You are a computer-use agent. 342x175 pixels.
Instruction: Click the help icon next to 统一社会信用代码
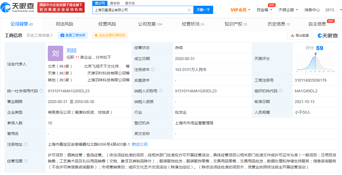(41, 91)
